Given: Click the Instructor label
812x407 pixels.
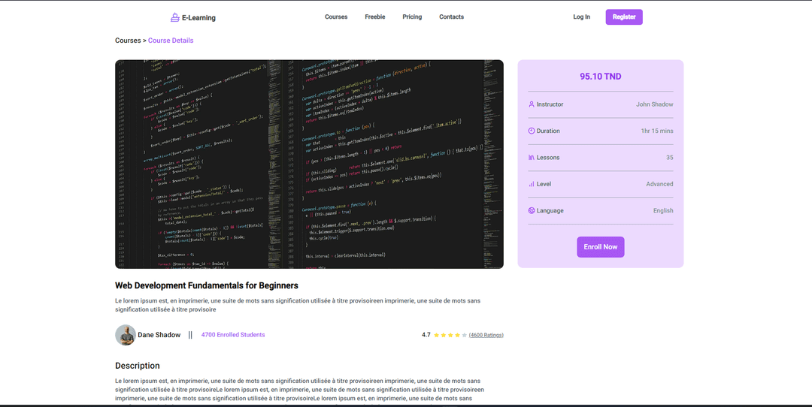Looking at the screenshot, I should pyautogui.click(x=550, y=104).
